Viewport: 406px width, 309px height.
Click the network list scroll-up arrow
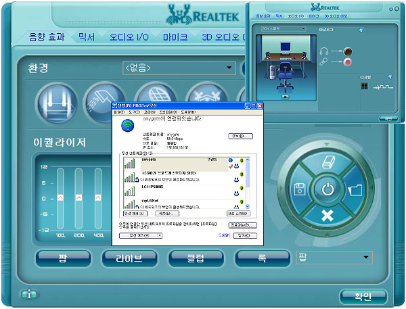point(247,160)
